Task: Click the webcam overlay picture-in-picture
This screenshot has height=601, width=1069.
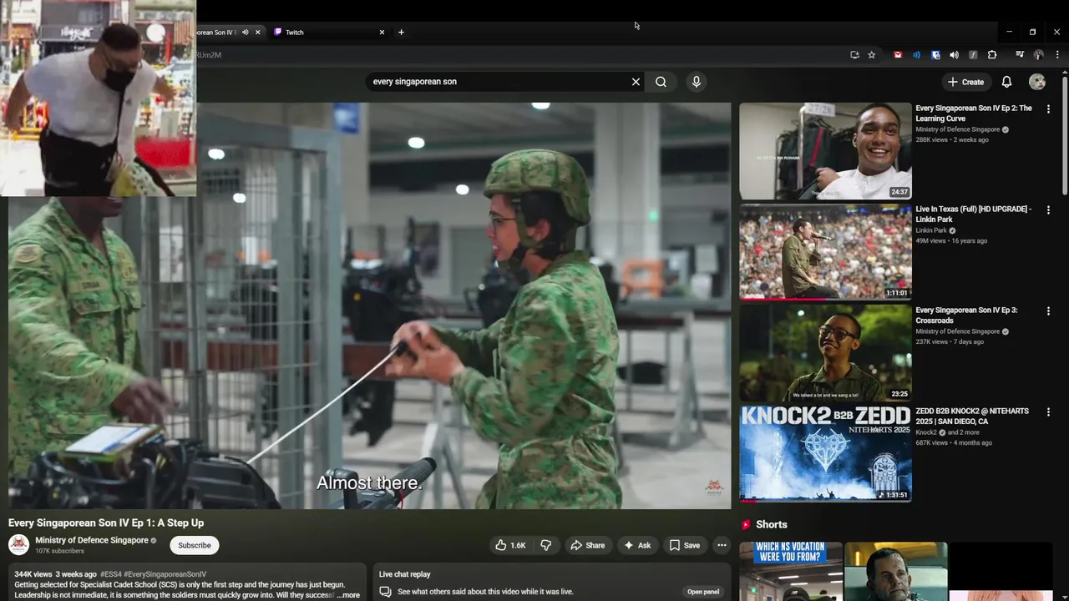Action: pos(99,98)
